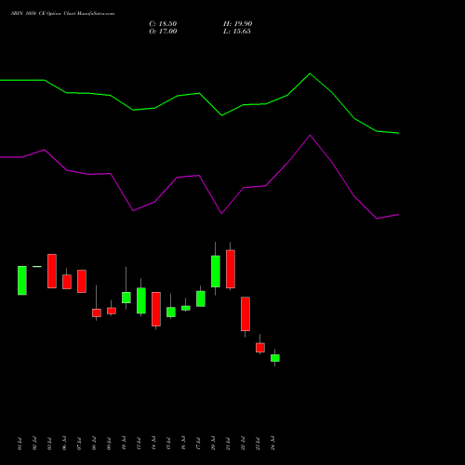The width and height of the screenshot is (465, 465).
Task: Click the red candle for 21 Jul
Action: click(x=231, y=269)
